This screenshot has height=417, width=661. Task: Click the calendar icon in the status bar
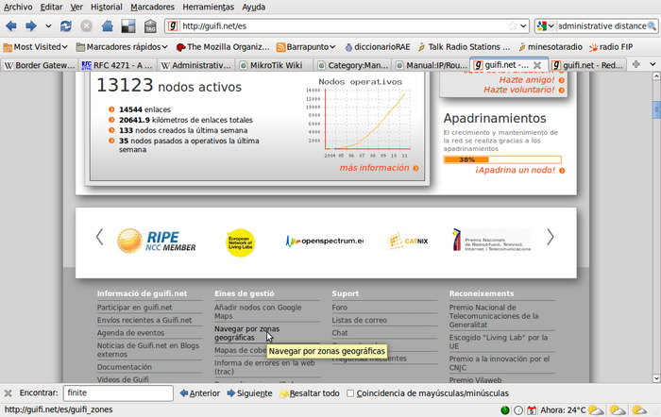click(532, 409)
